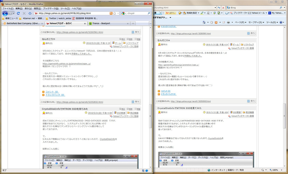Click the SSD関連 category link in Firefox

coord(121,113)
